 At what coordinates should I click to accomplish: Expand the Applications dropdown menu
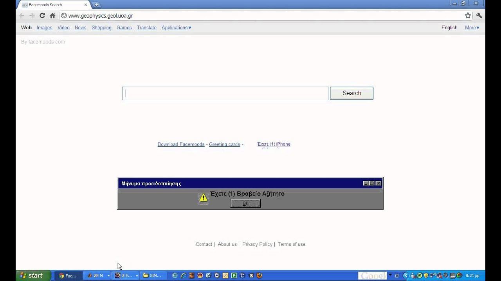pos(176,28)
